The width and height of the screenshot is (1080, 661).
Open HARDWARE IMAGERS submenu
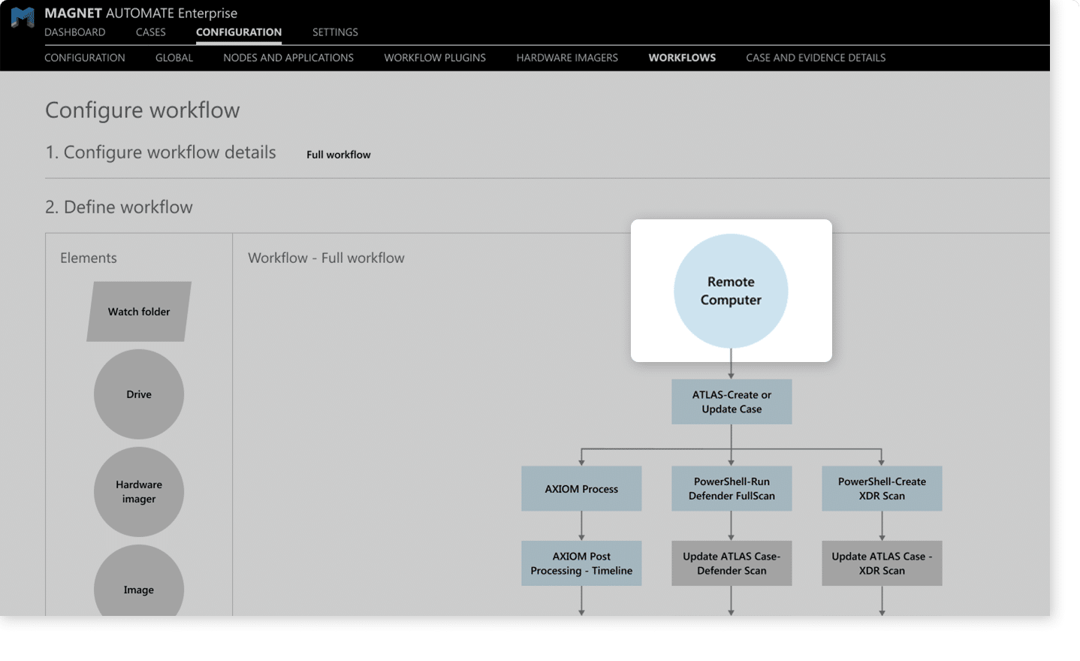pyautogui.click(x=567, y=58)
